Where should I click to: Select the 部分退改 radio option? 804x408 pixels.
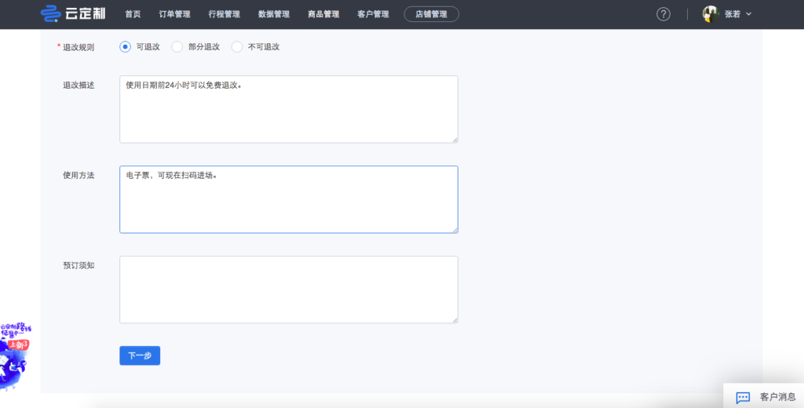click(x=177, y=47)
